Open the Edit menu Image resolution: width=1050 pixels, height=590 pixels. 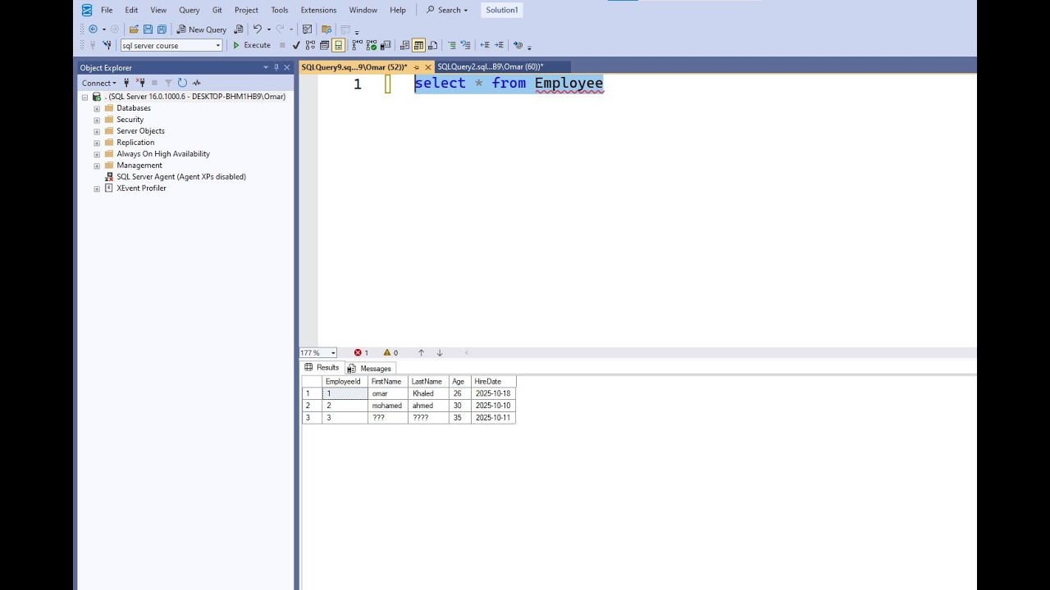pyautogui.click(x=131, y=10)
